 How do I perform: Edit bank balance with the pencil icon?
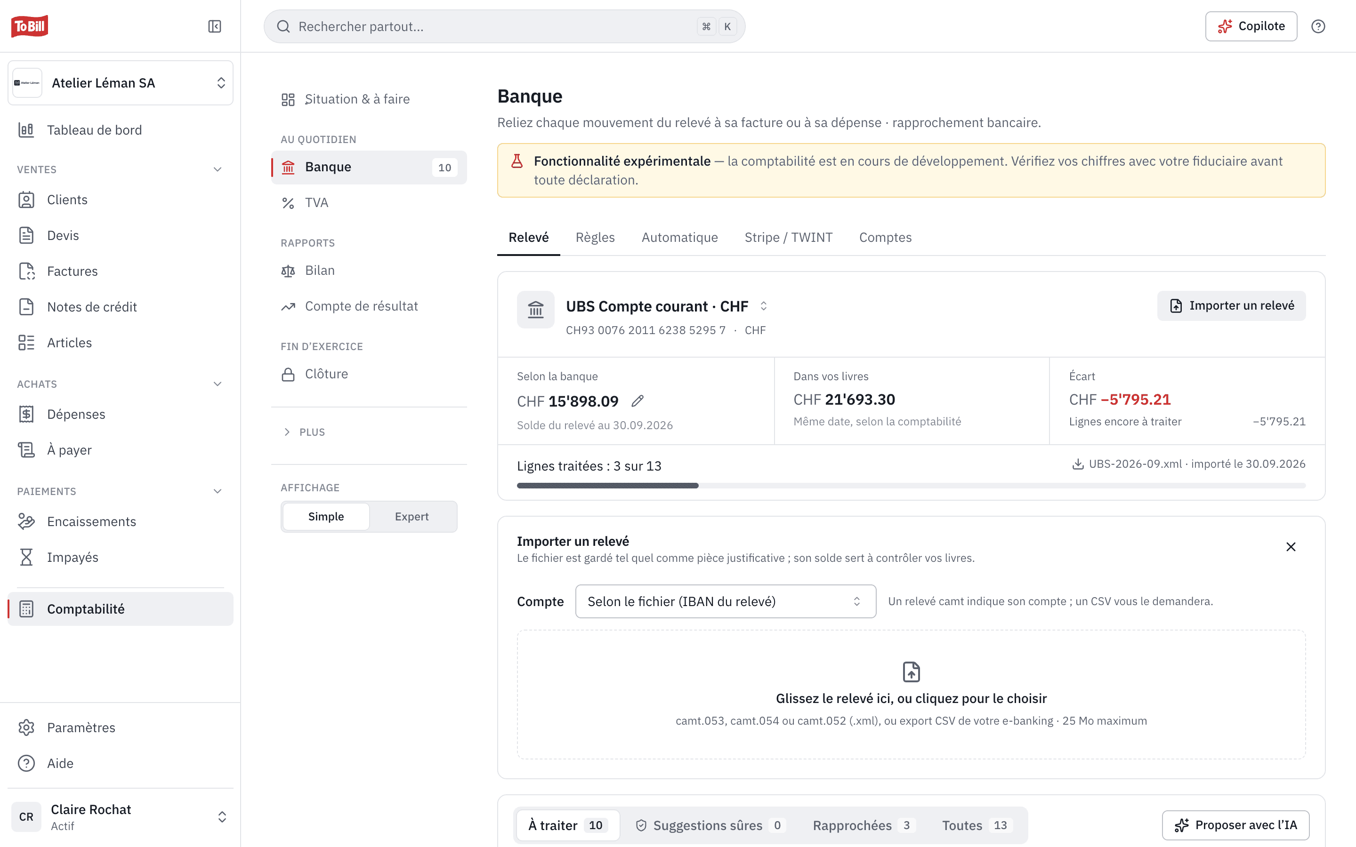tap(638, 401)
